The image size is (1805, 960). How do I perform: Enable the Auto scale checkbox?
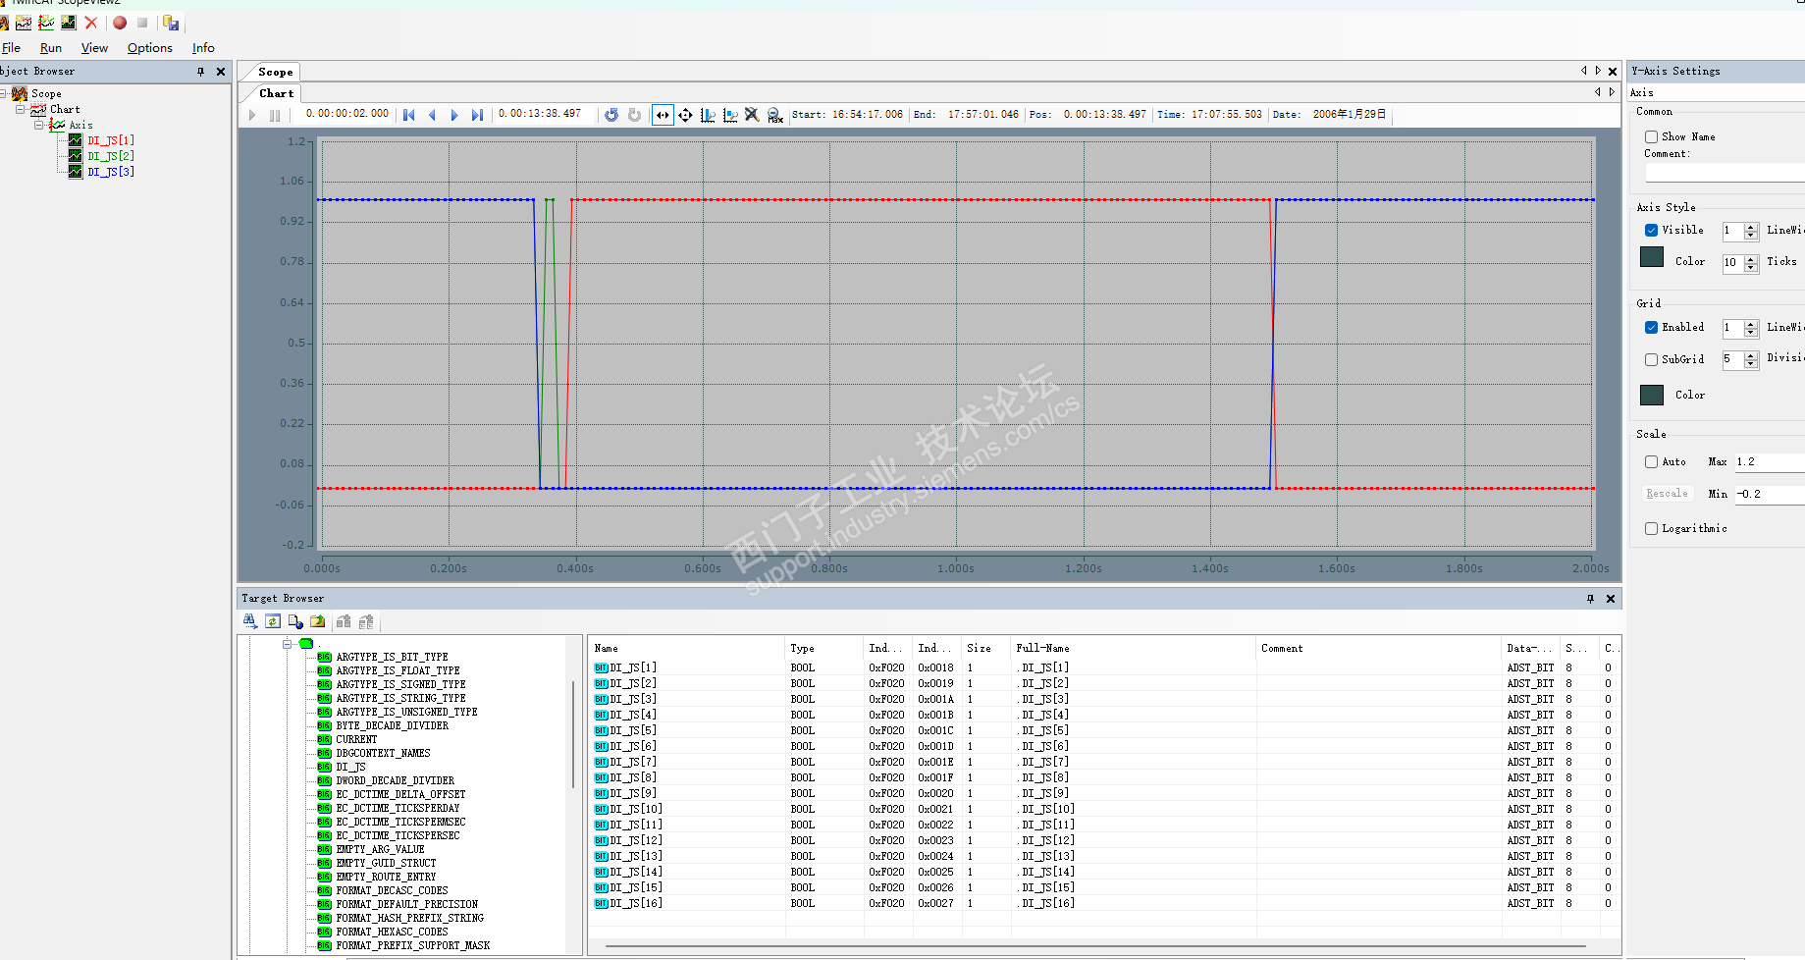coord(1651,461)
